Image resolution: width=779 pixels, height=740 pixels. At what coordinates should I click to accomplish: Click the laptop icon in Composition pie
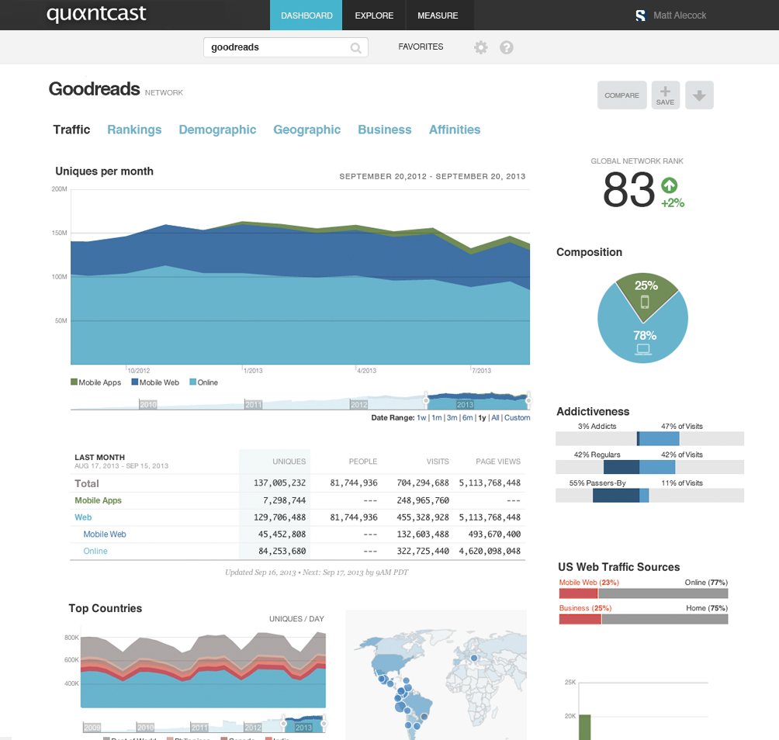pos(643,350)
